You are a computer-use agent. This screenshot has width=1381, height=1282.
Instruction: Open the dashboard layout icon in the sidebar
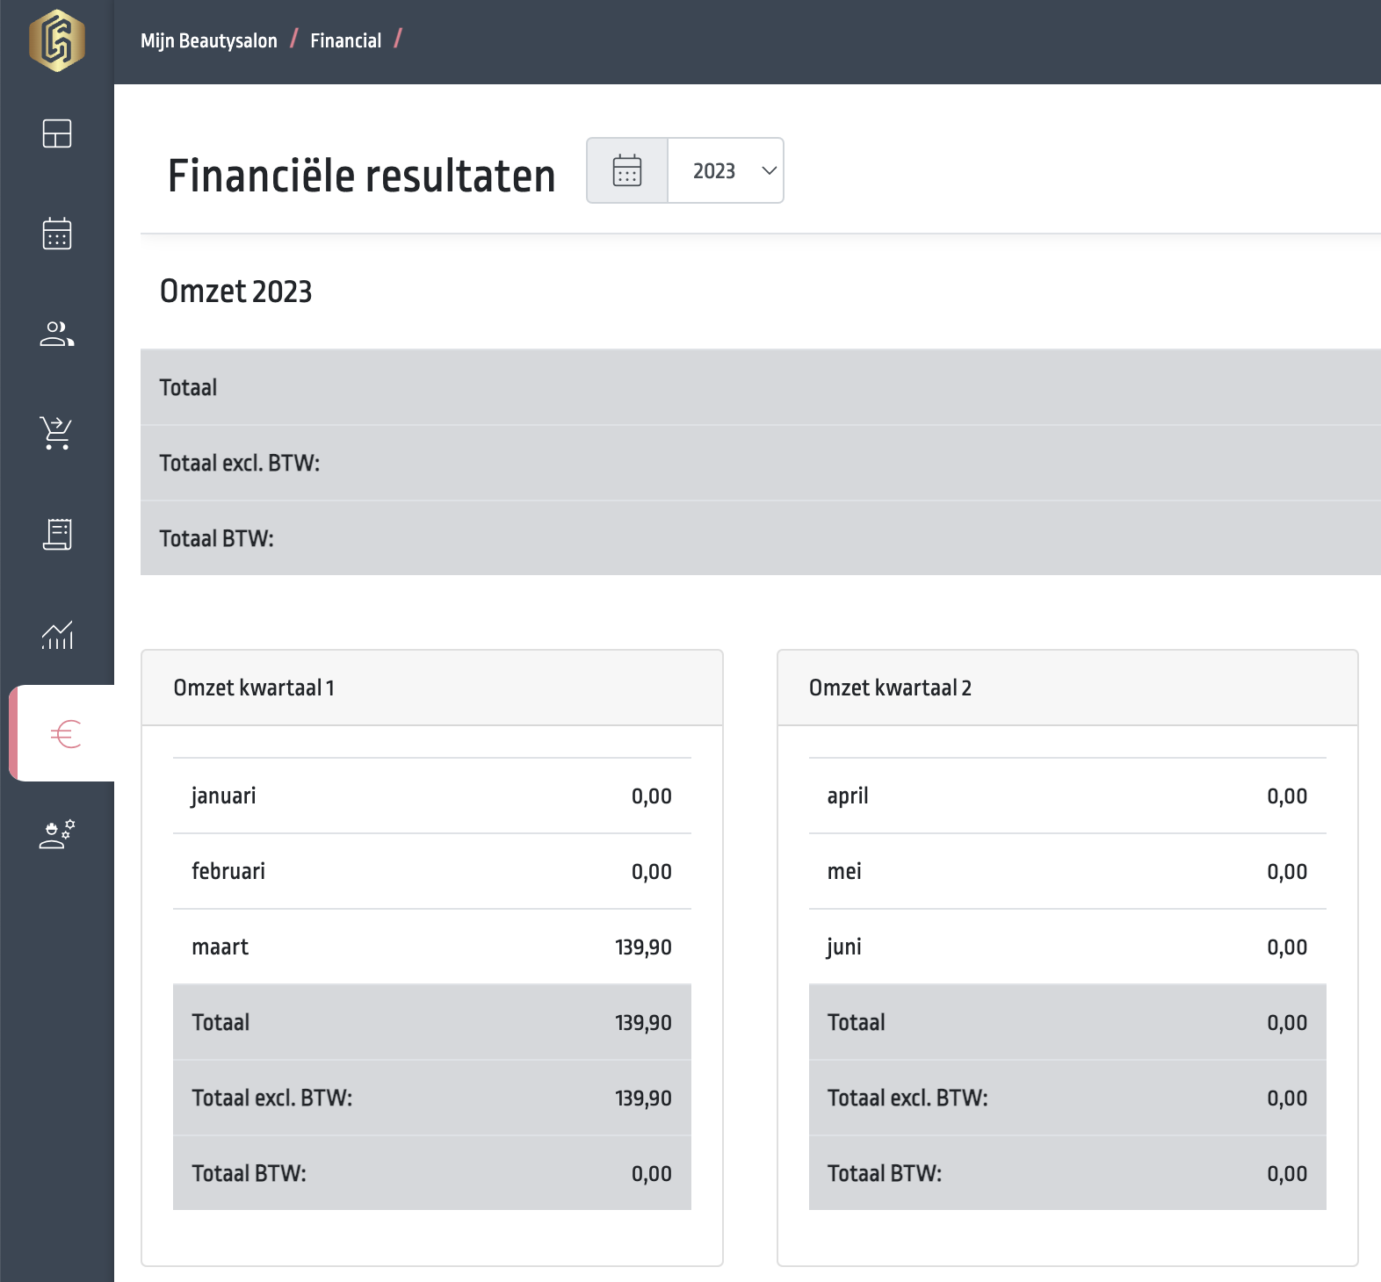click(x=57, y=133)
